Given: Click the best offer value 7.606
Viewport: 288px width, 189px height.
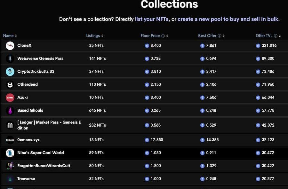Looking at the screenshot, I should pyautogui.click(x=211, y=98).
